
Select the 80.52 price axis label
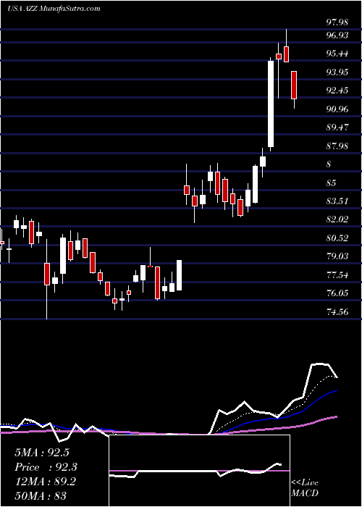click(x=337, y=238)
